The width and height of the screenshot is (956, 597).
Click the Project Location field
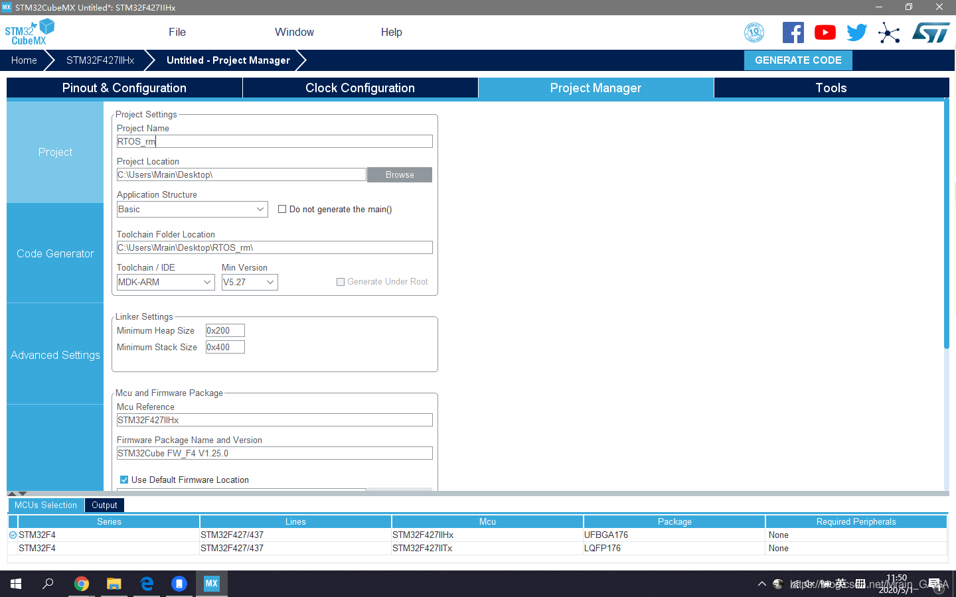click(242, 174)
